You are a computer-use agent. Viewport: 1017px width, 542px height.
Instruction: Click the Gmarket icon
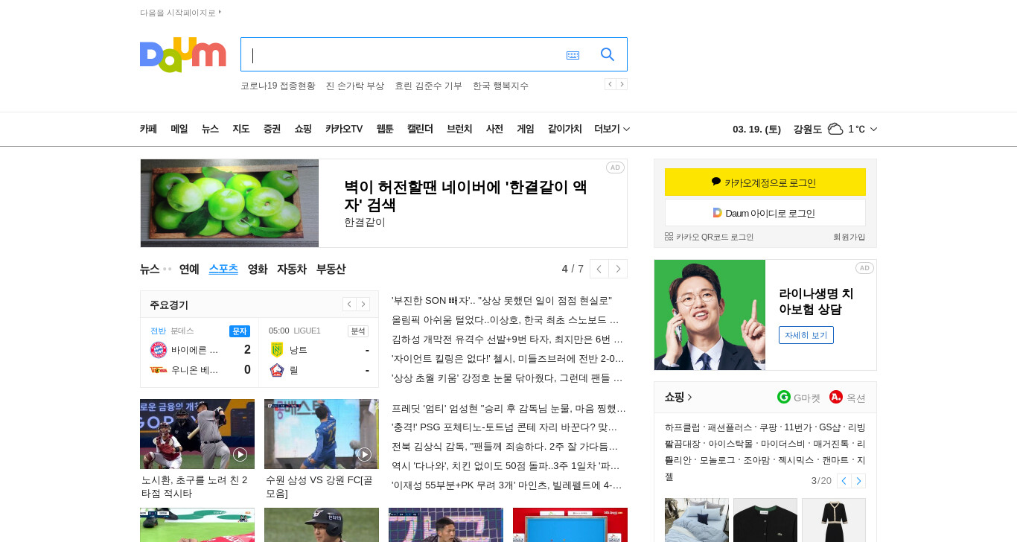[x=783, y=397]
